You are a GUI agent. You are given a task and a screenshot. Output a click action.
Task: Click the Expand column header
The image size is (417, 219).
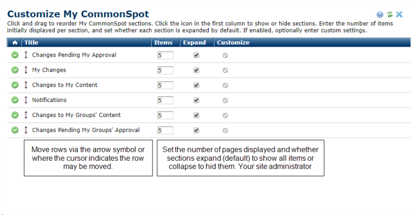194,43
